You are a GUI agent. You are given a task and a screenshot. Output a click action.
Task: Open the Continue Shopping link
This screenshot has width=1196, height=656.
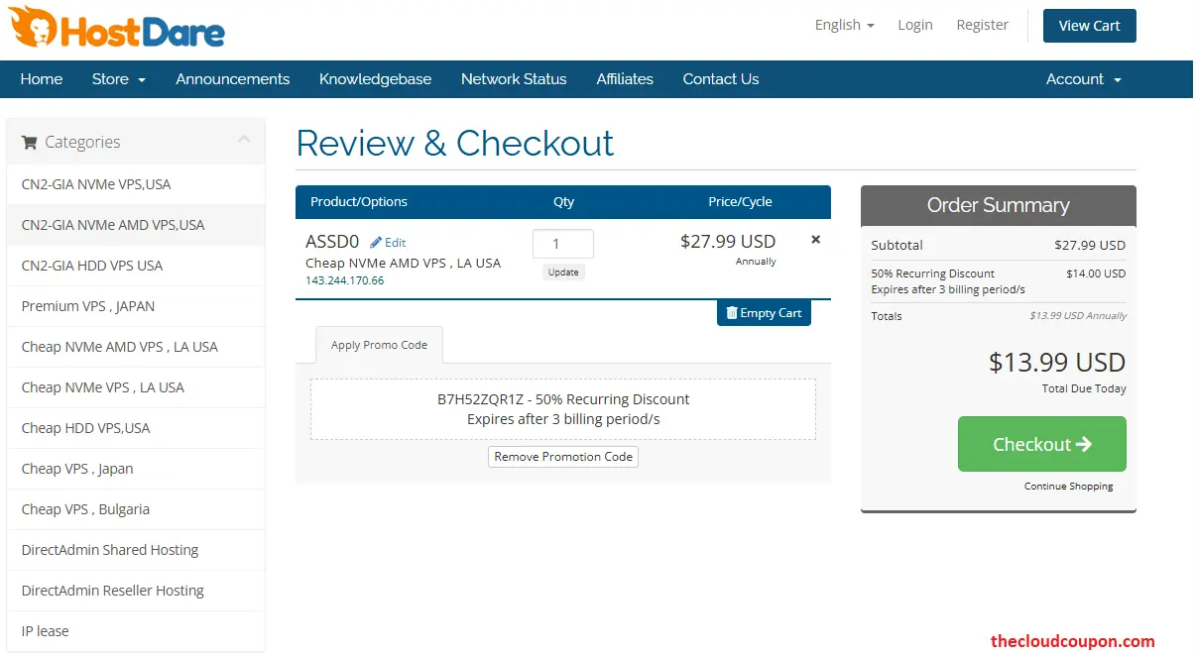pyautogui.click(x=1068, y=486)
